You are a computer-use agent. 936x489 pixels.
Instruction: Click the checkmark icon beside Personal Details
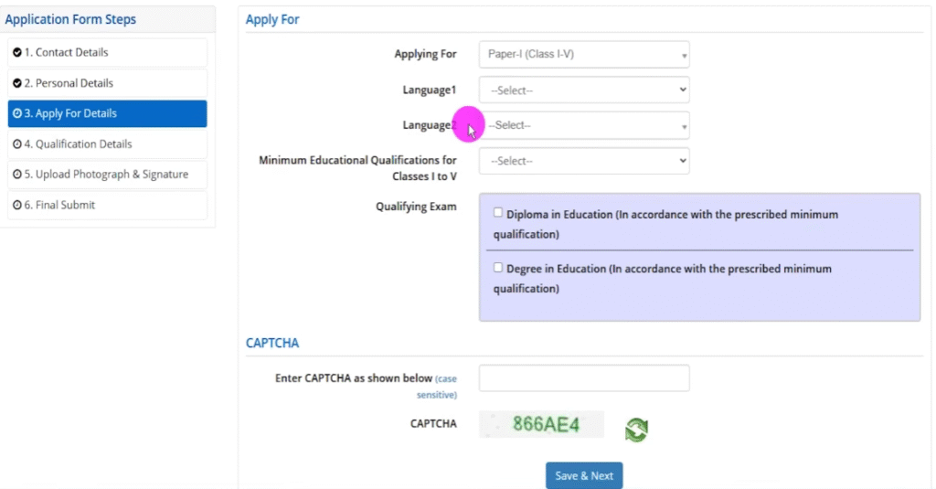click(x=17, y=83)
